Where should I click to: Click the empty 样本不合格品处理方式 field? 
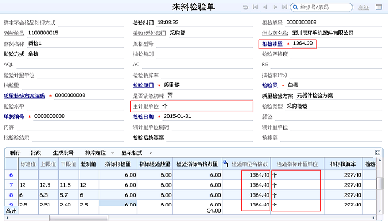(x=90, y=23)
